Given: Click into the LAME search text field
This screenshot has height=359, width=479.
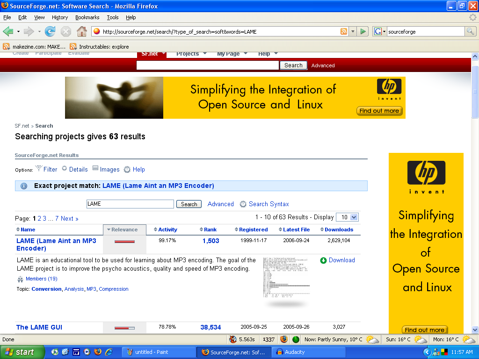Looking at the screenshot, I should (130, 204).
